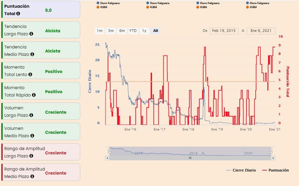The height and width of the screenshot is (186, 299).
Task: Select the 1m range button
Action: tap(99, 31)
